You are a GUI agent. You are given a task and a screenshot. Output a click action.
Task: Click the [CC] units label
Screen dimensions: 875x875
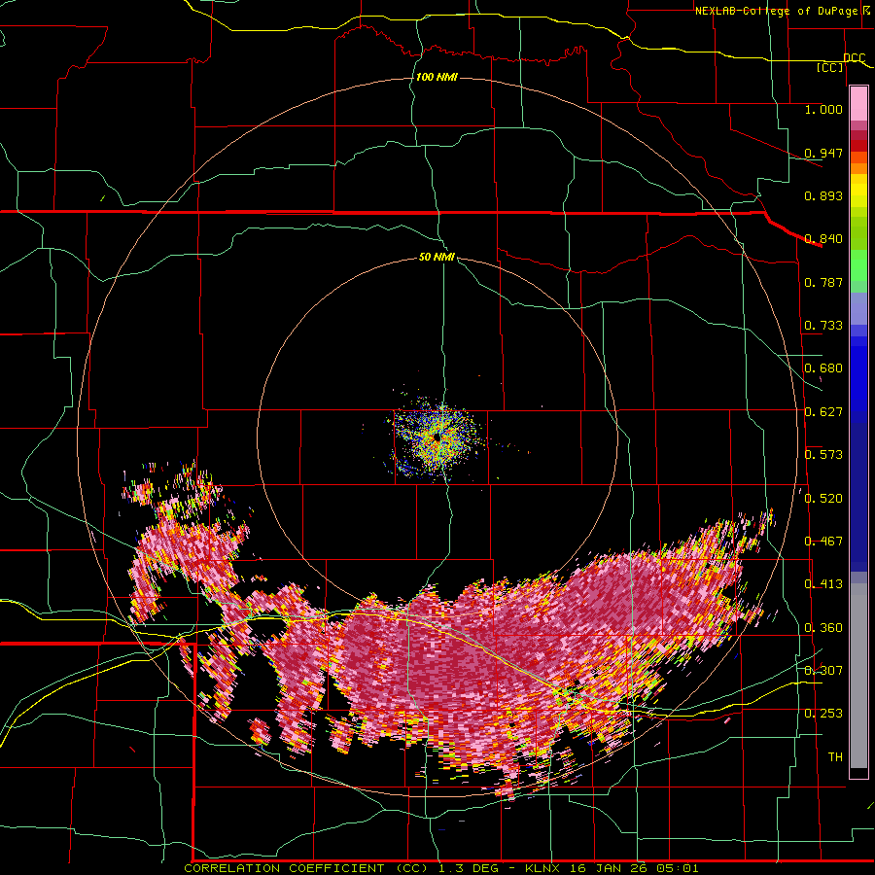click(x=829, y=67)
